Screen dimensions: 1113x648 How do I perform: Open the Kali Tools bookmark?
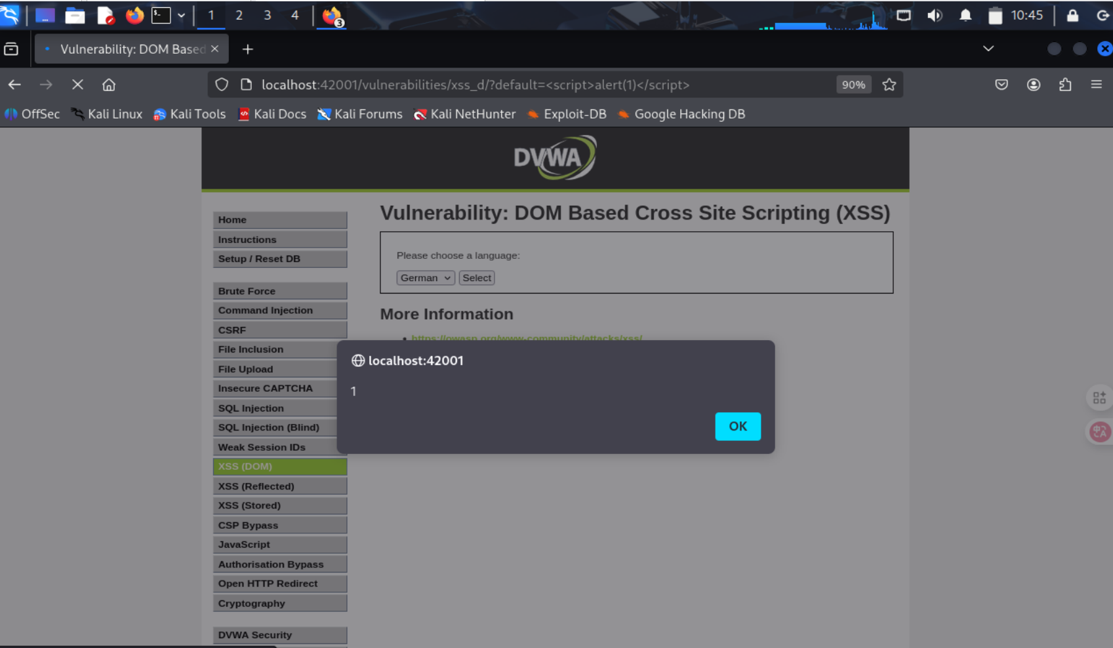pos(190,114)
